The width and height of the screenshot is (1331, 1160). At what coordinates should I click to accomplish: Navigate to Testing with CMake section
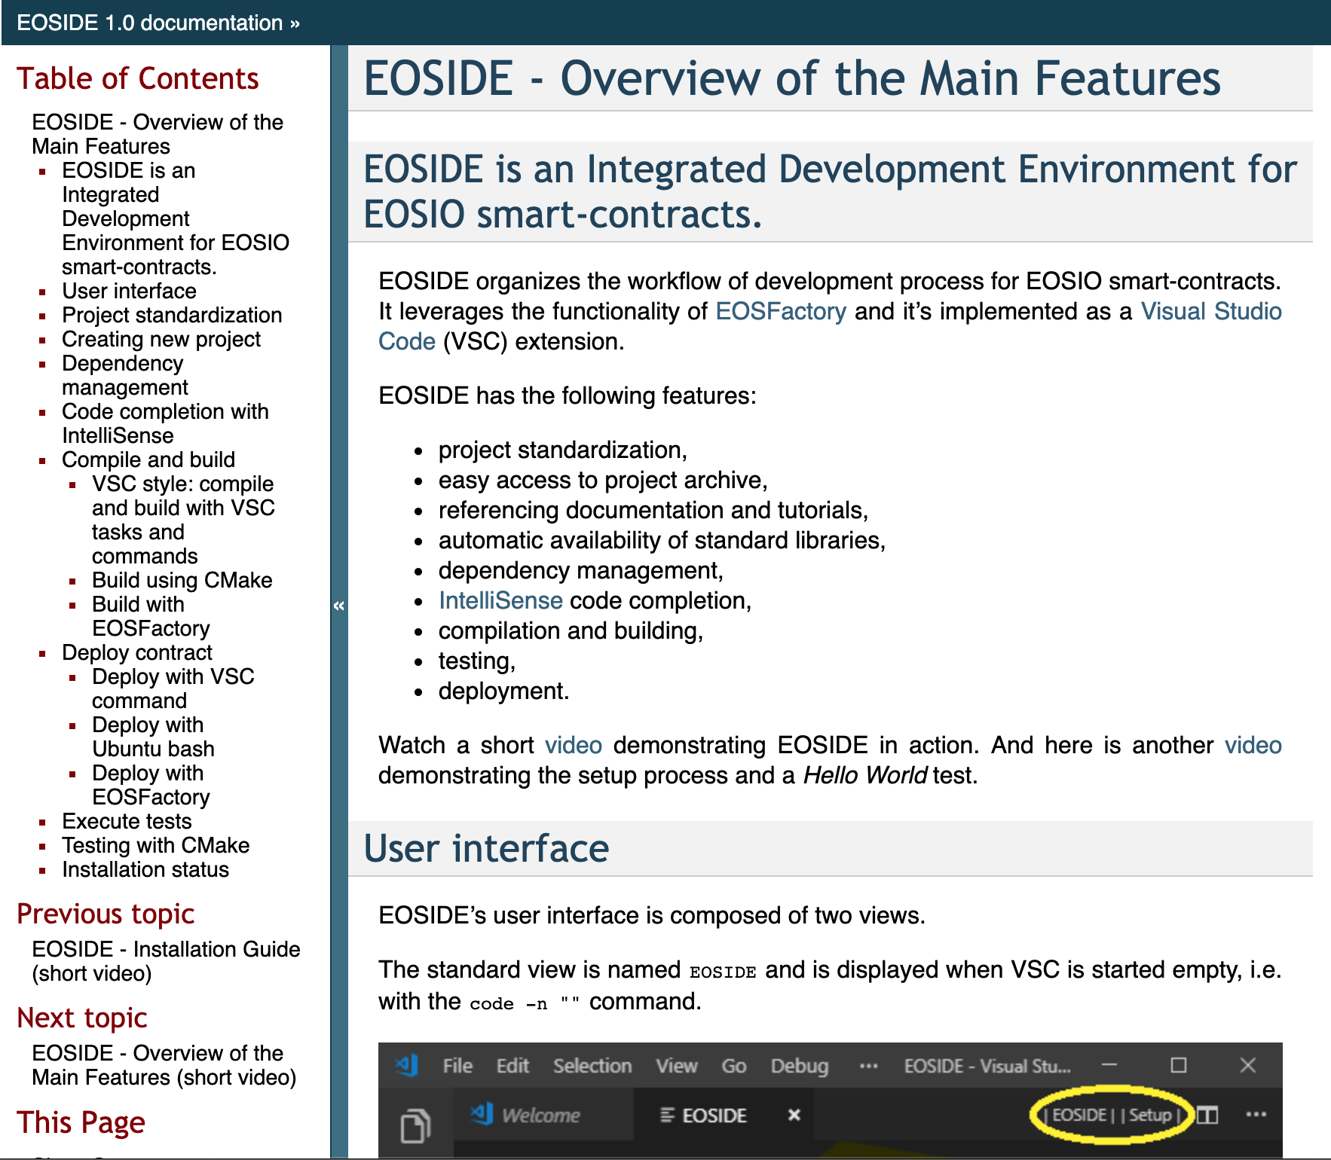(x=155, y=845)
